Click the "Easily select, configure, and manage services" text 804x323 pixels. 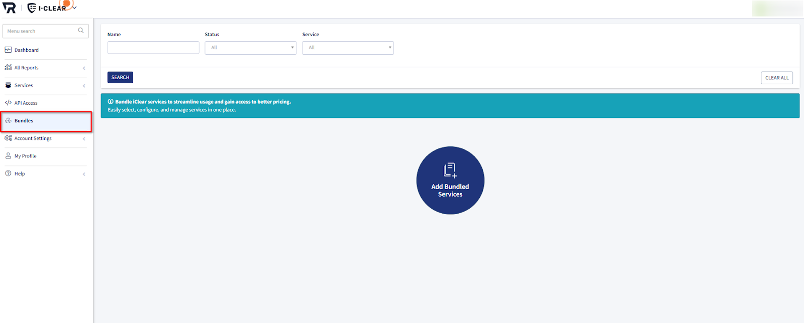[172, 110]
